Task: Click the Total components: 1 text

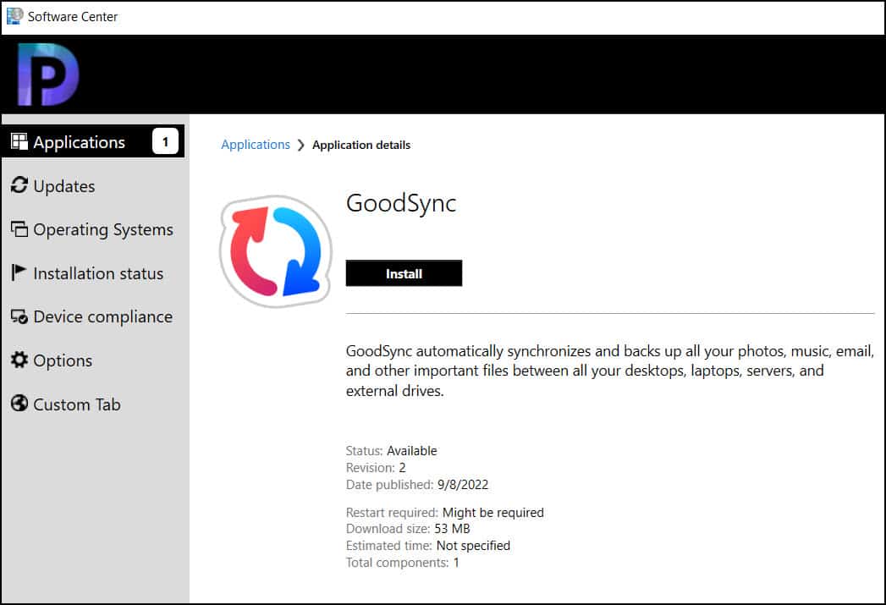Action: point(402,563)
